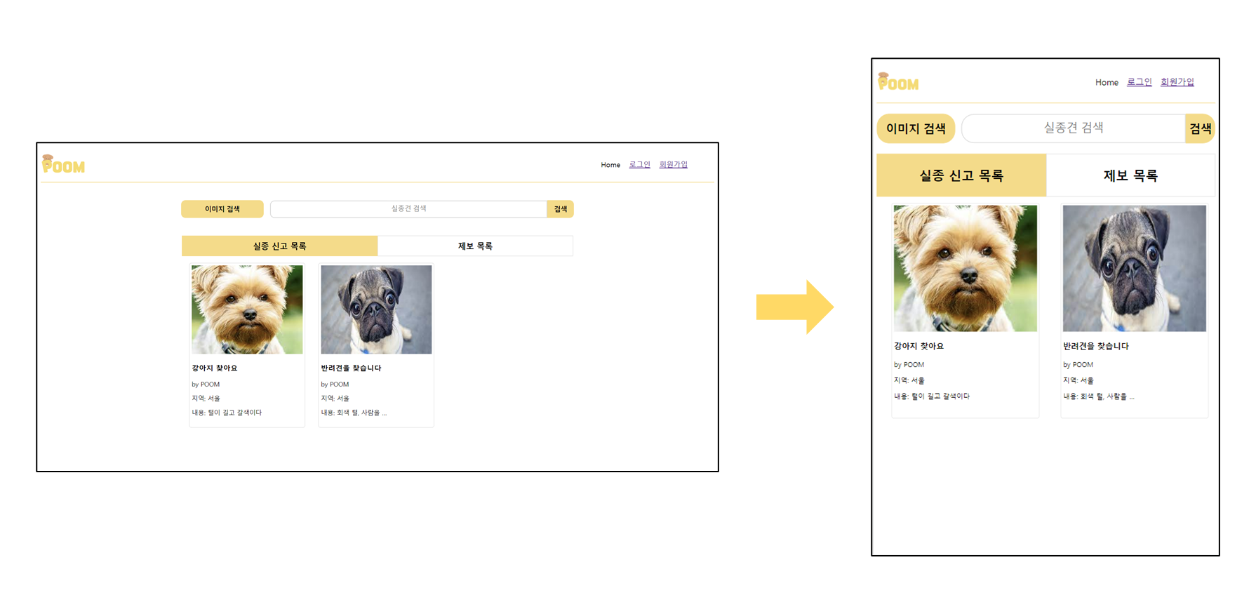Open 로그인 link in the narrow layout
Image resolution: width=1256 pixels, height=614 pixels.
(x=1139, y=82)
